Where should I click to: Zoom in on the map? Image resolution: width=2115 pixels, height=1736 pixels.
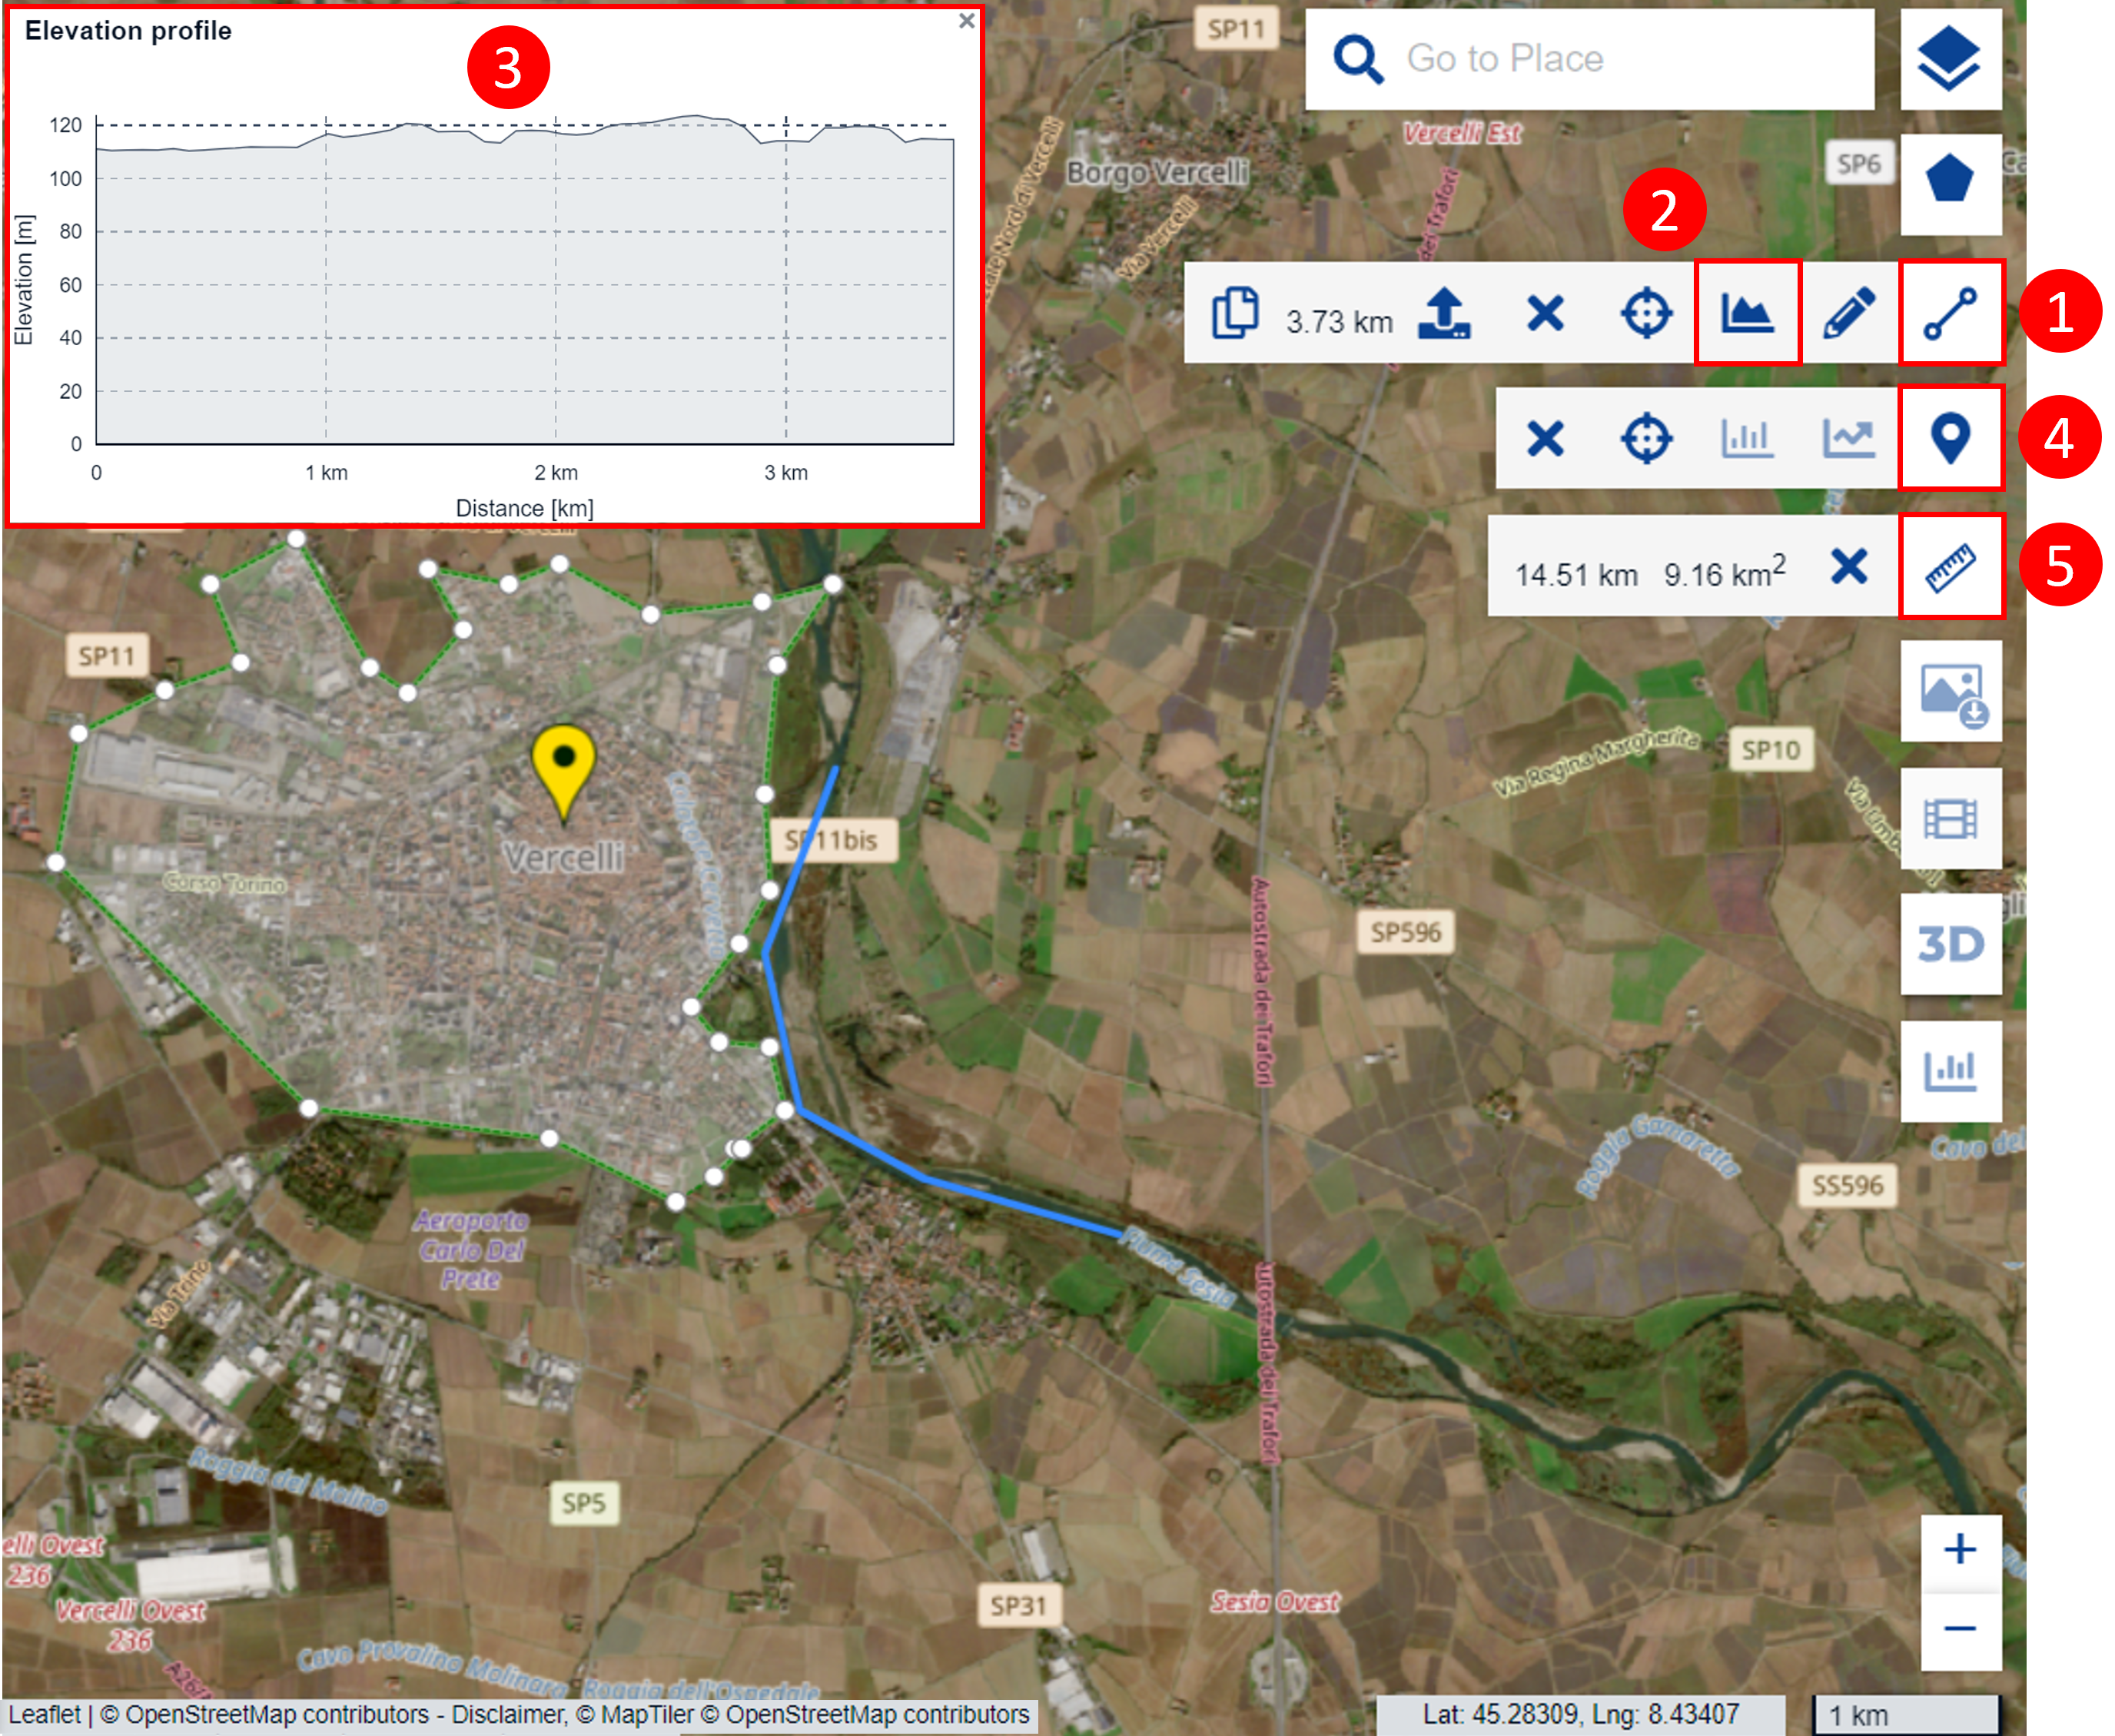[x=1959, y=1549]
